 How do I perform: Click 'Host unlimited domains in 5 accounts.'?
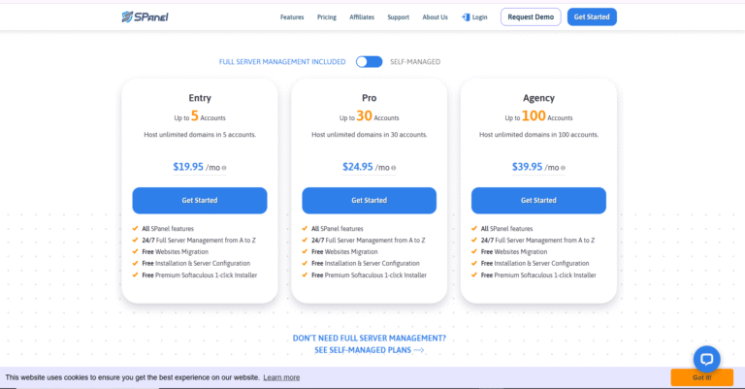click(200, 135)
